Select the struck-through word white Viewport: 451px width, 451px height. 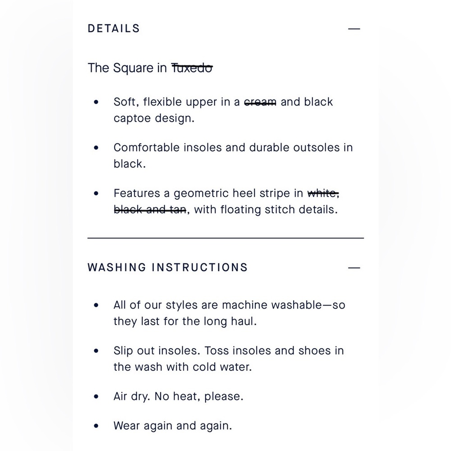[323, 193]
